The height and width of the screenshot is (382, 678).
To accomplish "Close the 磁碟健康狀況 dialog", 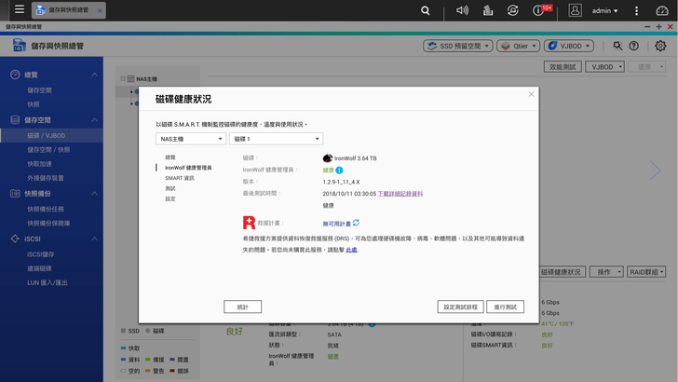I will pos(532,94).
